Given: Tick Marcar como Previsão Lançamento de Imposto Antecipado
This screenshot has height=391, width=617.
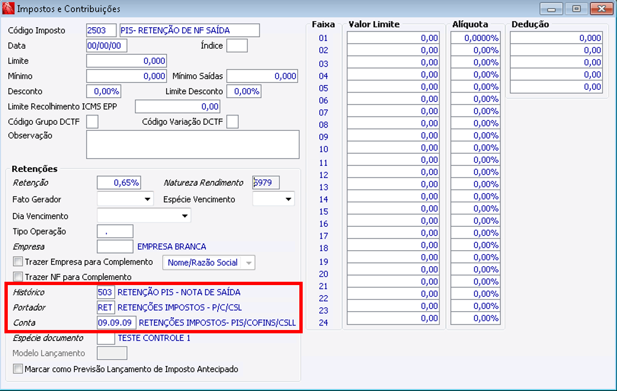Looking at the screenshot, I should (x=18, y=369).
